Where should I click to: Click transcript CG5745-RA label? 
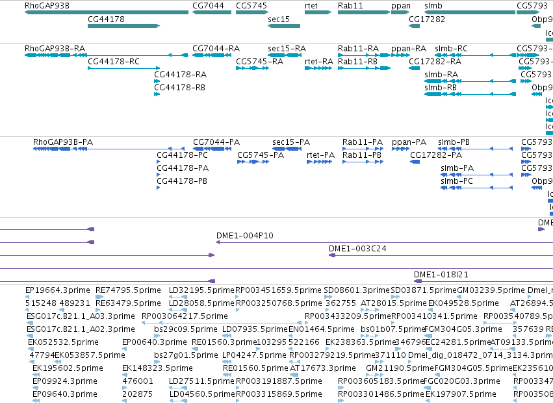[x=259, y=61]
